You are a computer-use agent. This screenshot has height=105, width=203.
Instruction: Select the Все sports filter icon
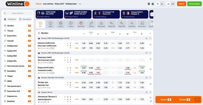coord(40,24)
